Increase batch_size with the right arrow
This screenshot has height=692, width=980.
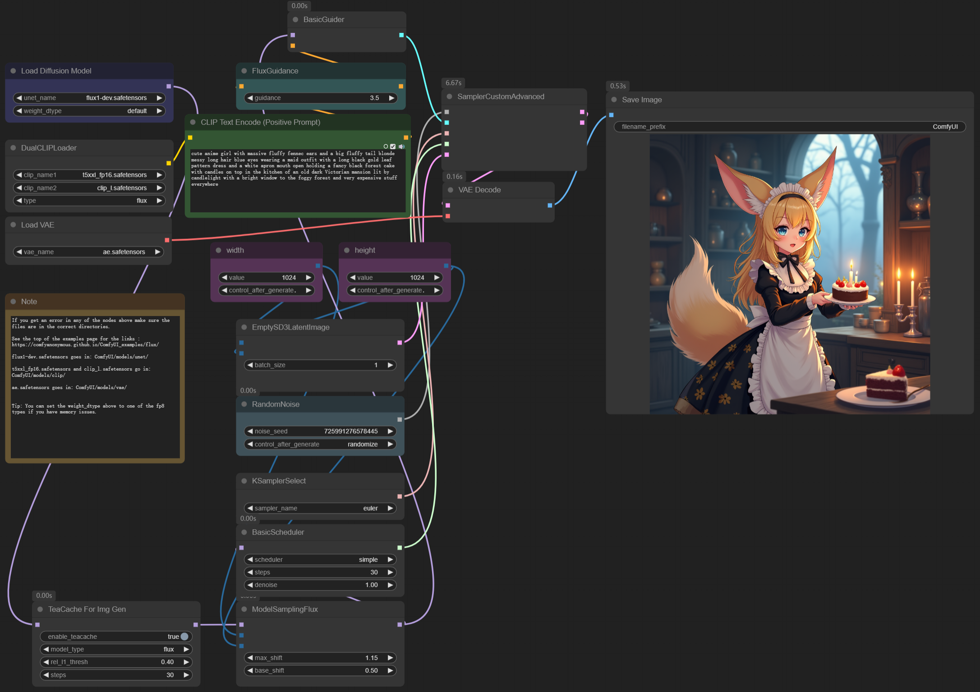click(x=390, y=365)
